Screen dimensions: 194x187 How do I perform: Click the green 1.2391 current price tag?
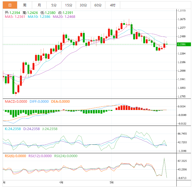[184, 44]
